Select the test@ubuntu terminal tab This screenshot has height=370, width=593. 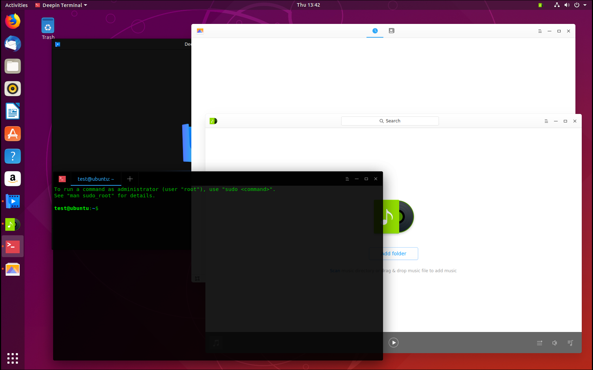coord(96,179)
